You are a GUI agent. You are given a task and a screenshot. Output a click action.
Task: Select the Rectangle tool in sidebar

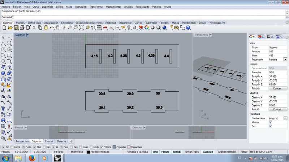coord(9,55)
